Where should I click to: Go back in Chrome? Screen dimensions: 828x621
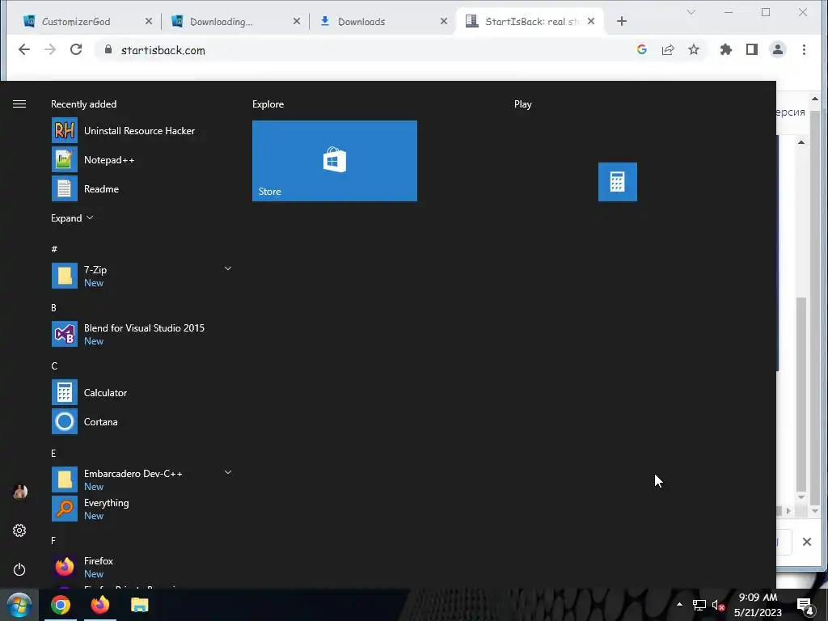coord(23,49)
